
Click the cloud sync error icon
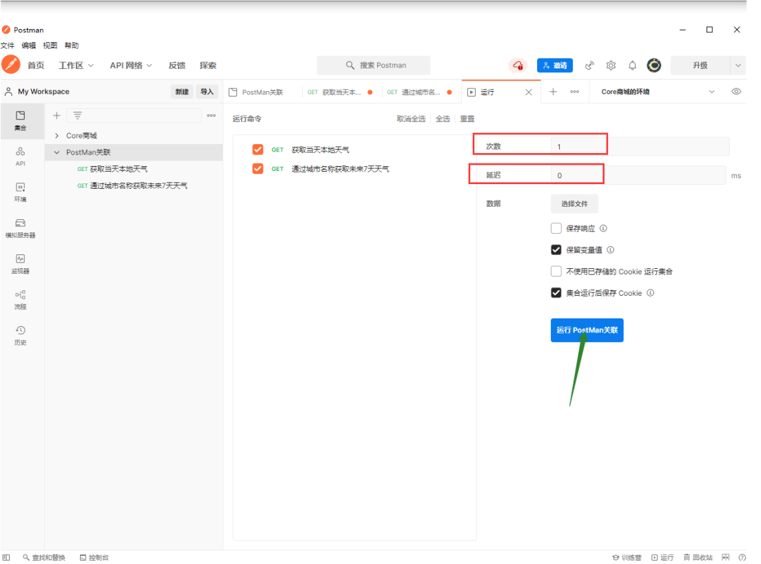pyautogui.click(x=518, y=65)
